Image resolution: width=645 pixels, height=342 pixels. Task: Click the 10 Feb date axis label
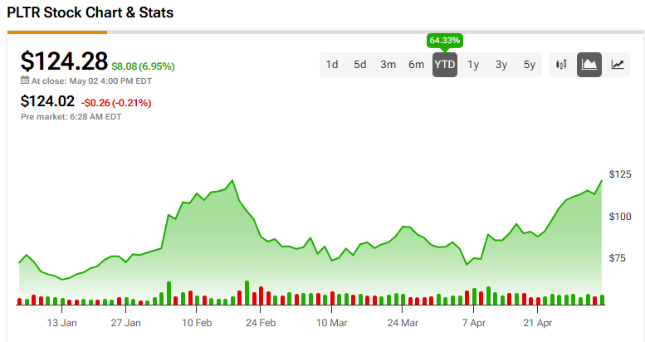pyautogui.click(x=197, y=323)
